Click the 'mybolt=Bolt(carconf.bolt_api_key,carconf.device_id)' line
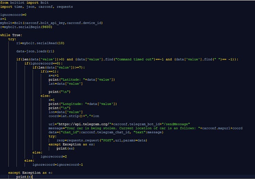The width and height of the screenshot is (255, 179). click(51, 23)
